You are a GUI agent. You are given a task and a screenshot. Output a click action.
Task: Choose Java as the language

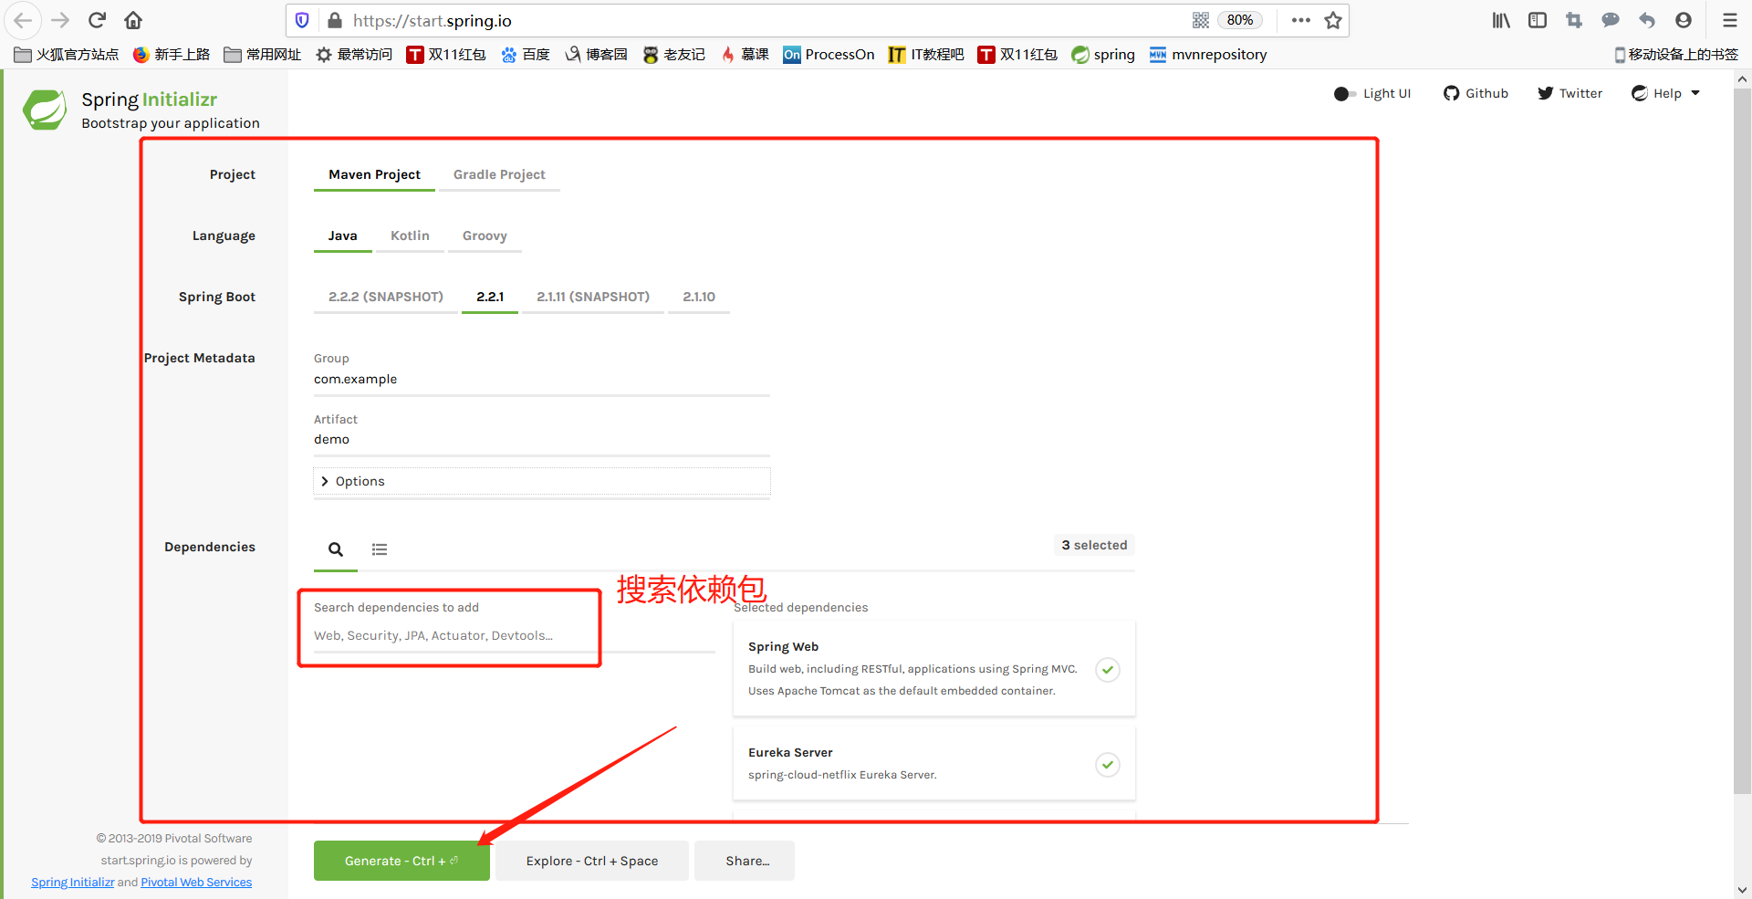(x=342, y=235)
